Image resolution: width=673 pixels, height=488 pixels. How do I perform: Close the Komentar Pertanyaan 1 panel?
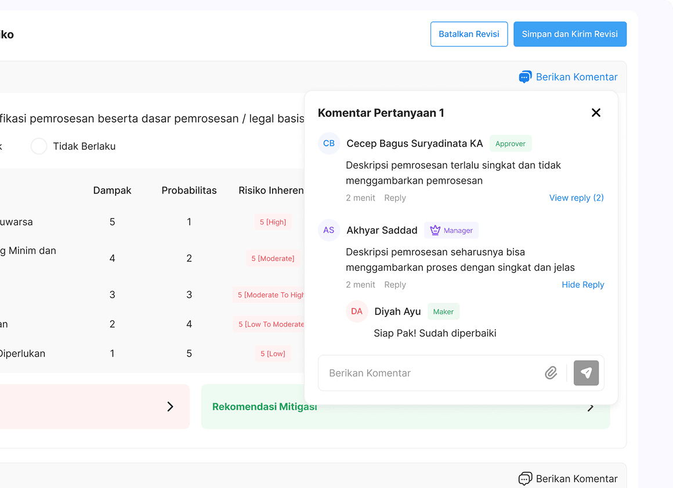pyautogui.click(x=596, y=113)
